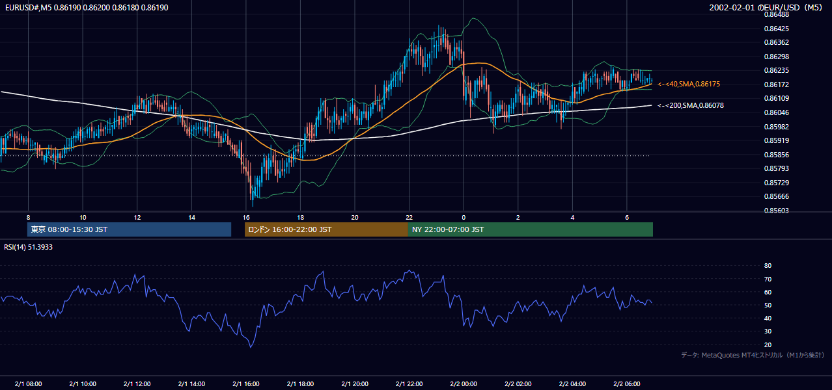Click the 0.85856 price axis label
Viewport: 832px width, 390px height.
click(x=776, y=155)
